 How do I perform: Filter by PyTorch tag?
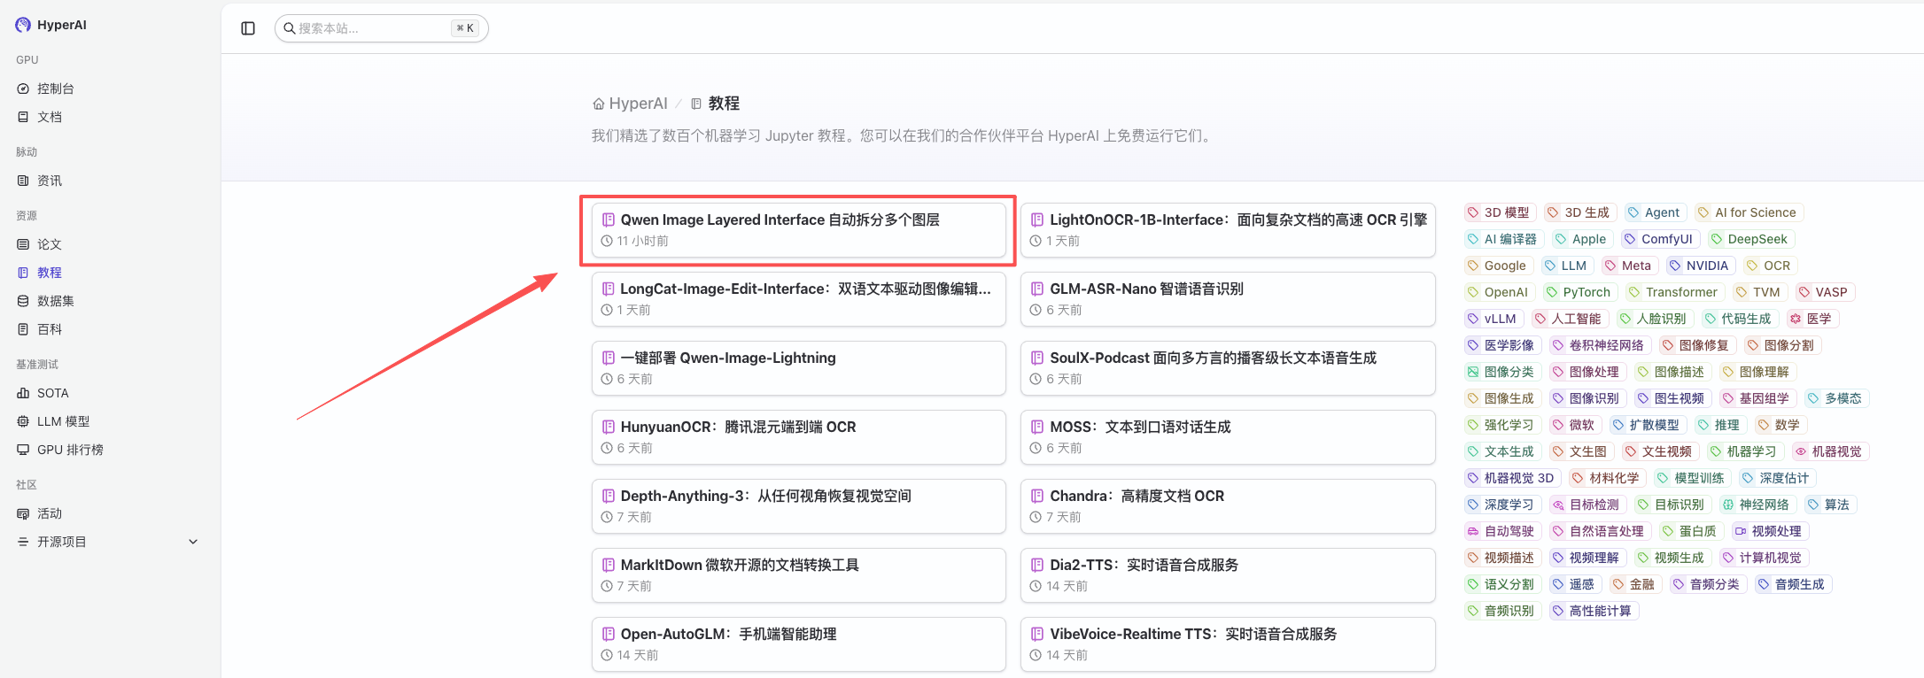1579,292
